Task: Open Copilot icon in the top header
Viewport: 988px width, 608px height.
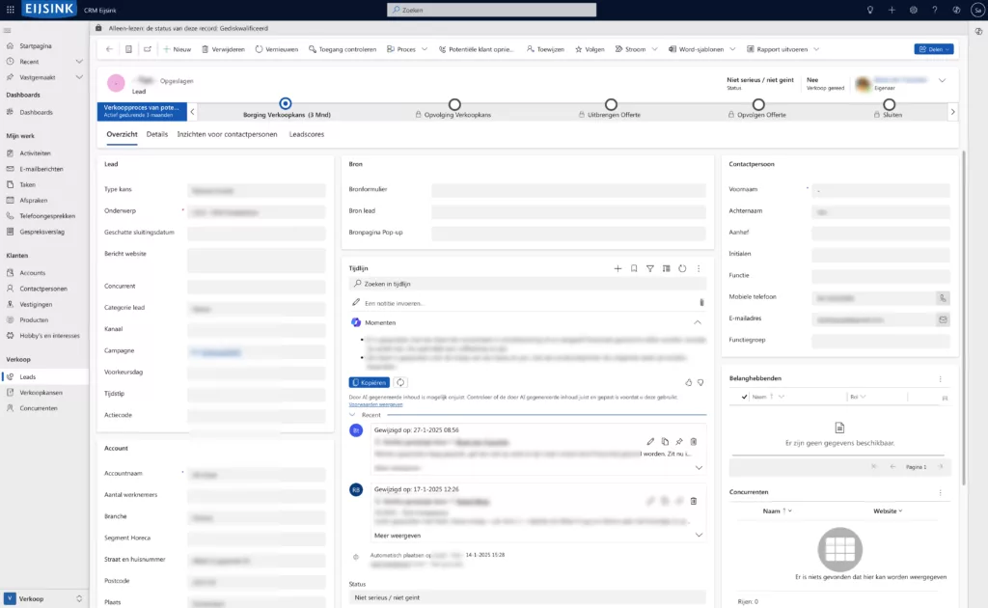Action: point(956,10)
